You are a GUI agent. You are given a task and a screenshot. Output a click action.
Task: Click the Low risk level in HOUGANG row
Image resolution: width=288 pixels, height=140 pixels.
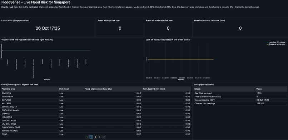point(61,117)
